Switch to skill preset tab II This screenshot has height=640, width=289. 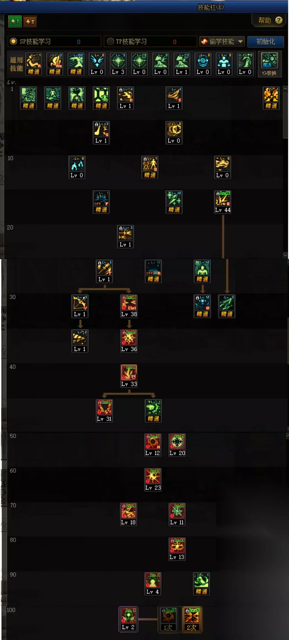click(x=30, y=21)
